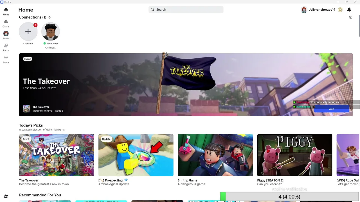The width and height of the screenshot is (360, 202).
Task: Click the Recommended For You heading
Action: [40, 195]
